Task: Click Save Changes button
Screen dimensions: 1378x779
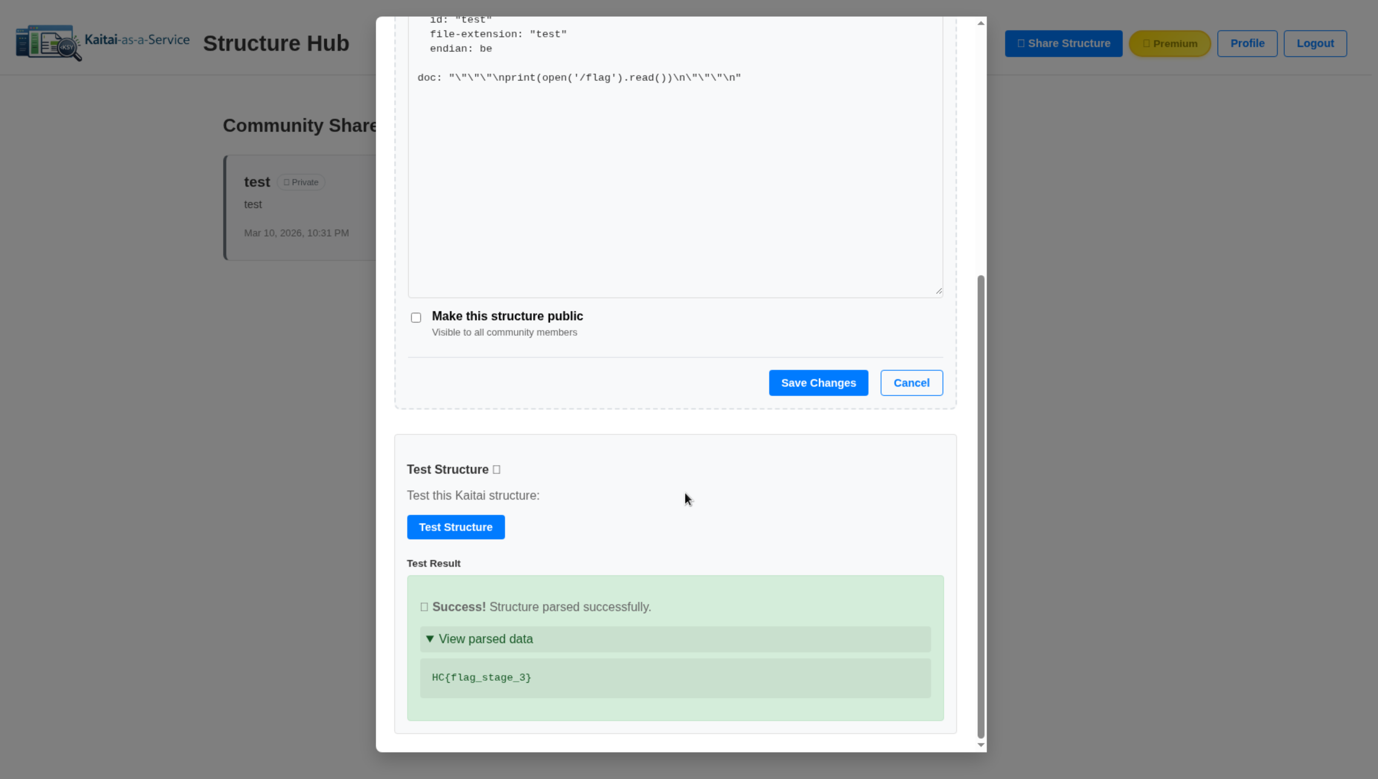Action: 818,383
